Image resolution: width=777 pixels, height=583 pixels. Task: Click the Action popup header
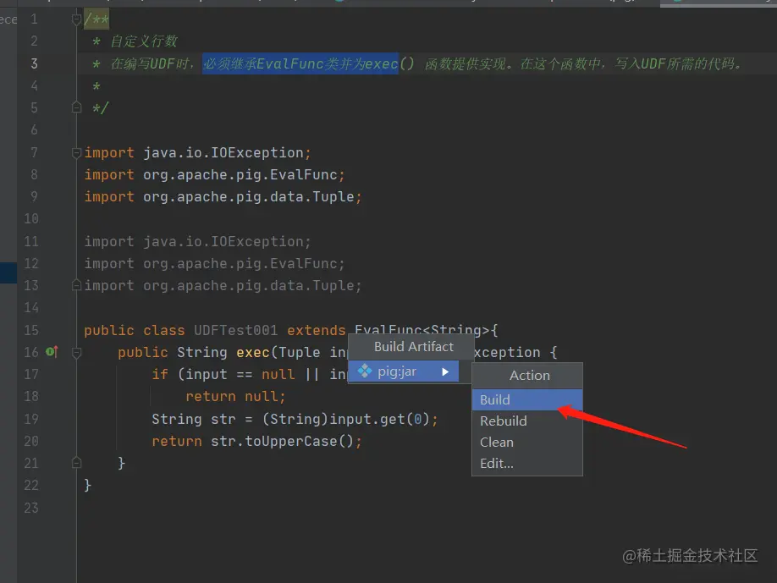[530, 376]
